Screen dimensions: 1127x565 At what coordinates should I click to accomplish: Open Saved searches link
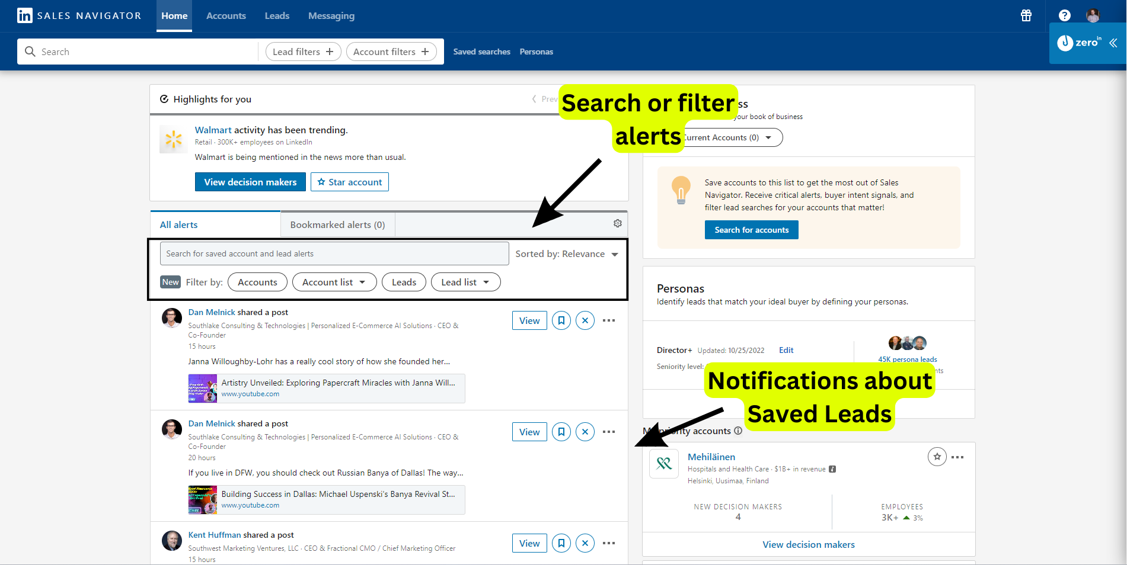[x=481, y=52]
